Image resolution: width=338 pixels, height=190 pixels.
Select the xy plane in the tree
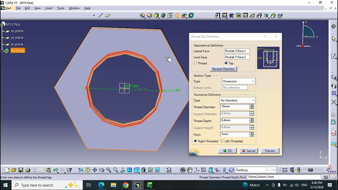click(x=17, y=31)
